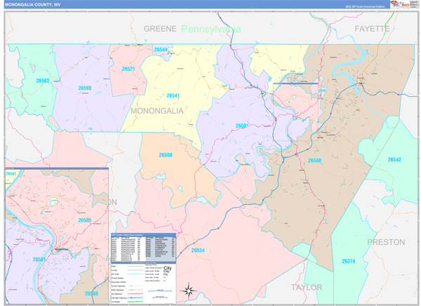Click the PRESTON county label
421x306 pixels.
point(385,241)
